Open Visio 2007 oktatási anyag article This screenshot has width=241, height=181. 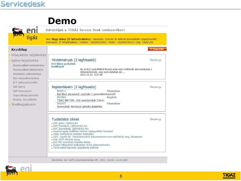pos(66,140)
